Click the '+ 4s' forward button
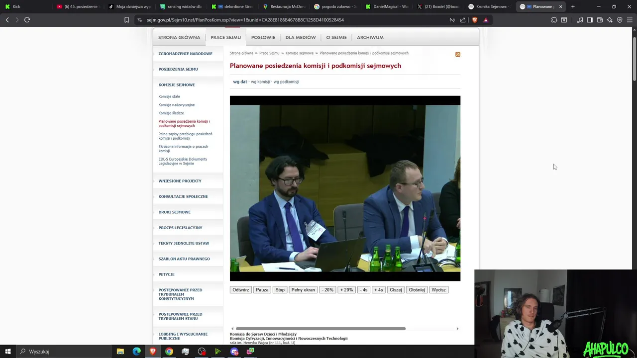This screenshot has height=358, width=637. [379, 290]
